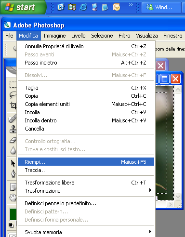Select the Rectangular Marquee tool
This screenshot has width=185, height=237.
click(13, 84)
